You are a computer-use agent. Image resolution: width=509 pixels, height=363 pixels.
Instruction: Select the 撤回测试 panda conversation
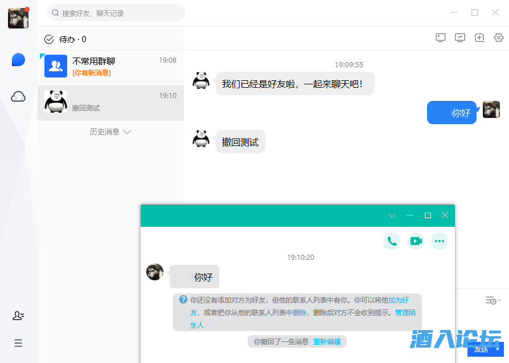(x=110, y=102)
